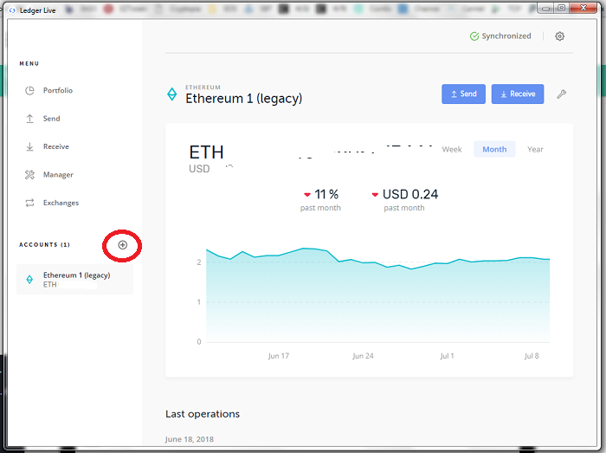
Task: Click the Ethereum logo beside account title
Action: pyautogui.click(x=172, y=94)
